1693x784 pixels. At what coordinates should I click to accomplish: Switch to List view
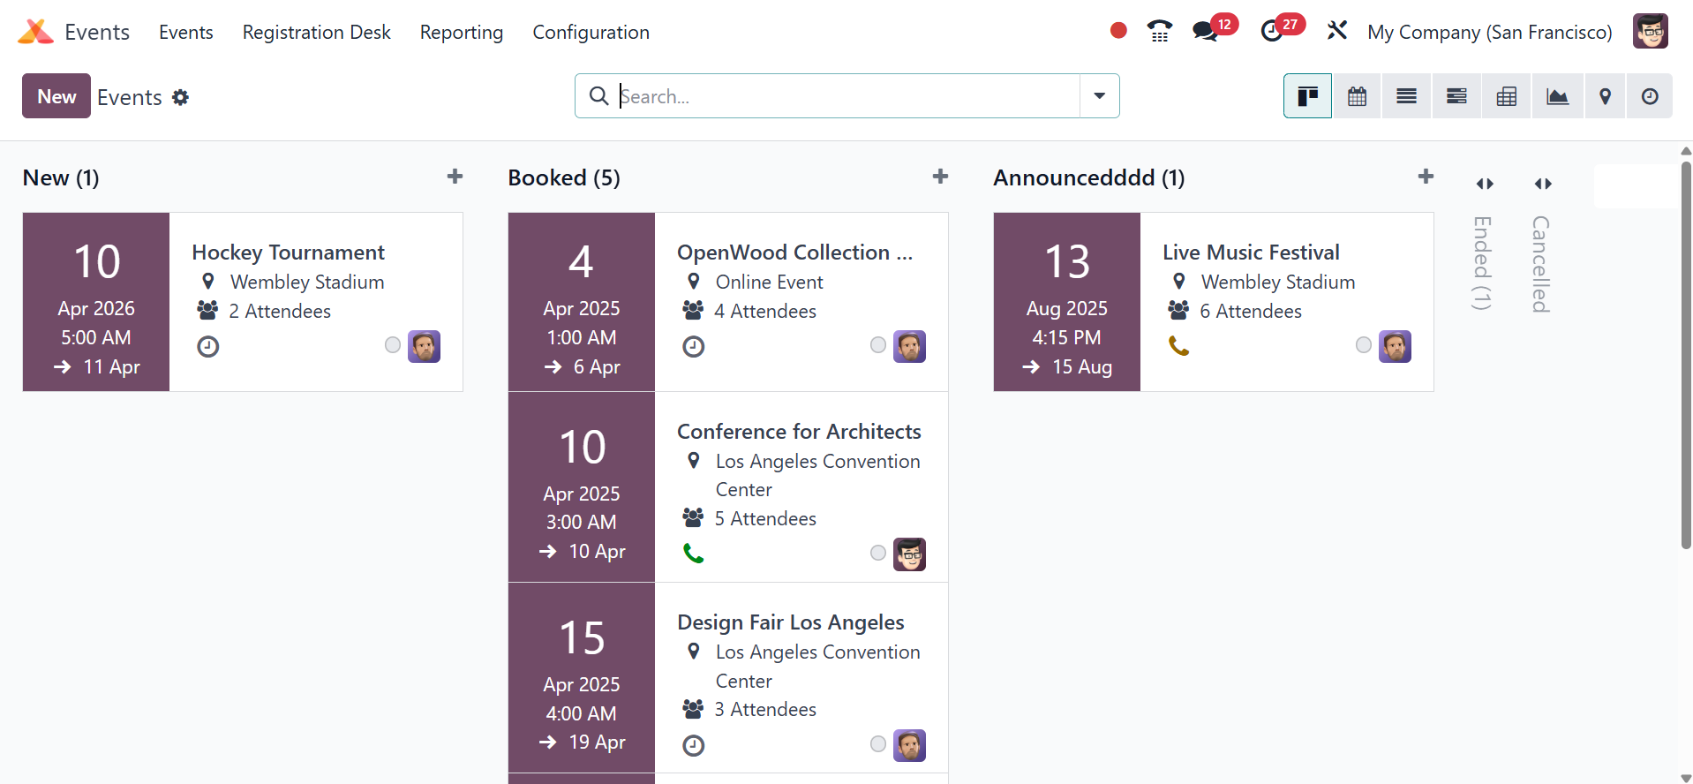(1406, 96)
